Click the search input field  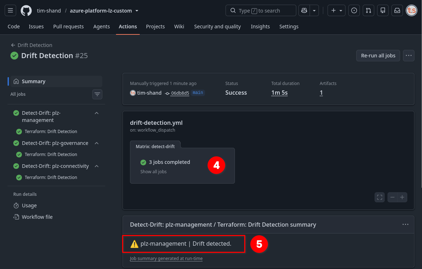coord(260,10)
